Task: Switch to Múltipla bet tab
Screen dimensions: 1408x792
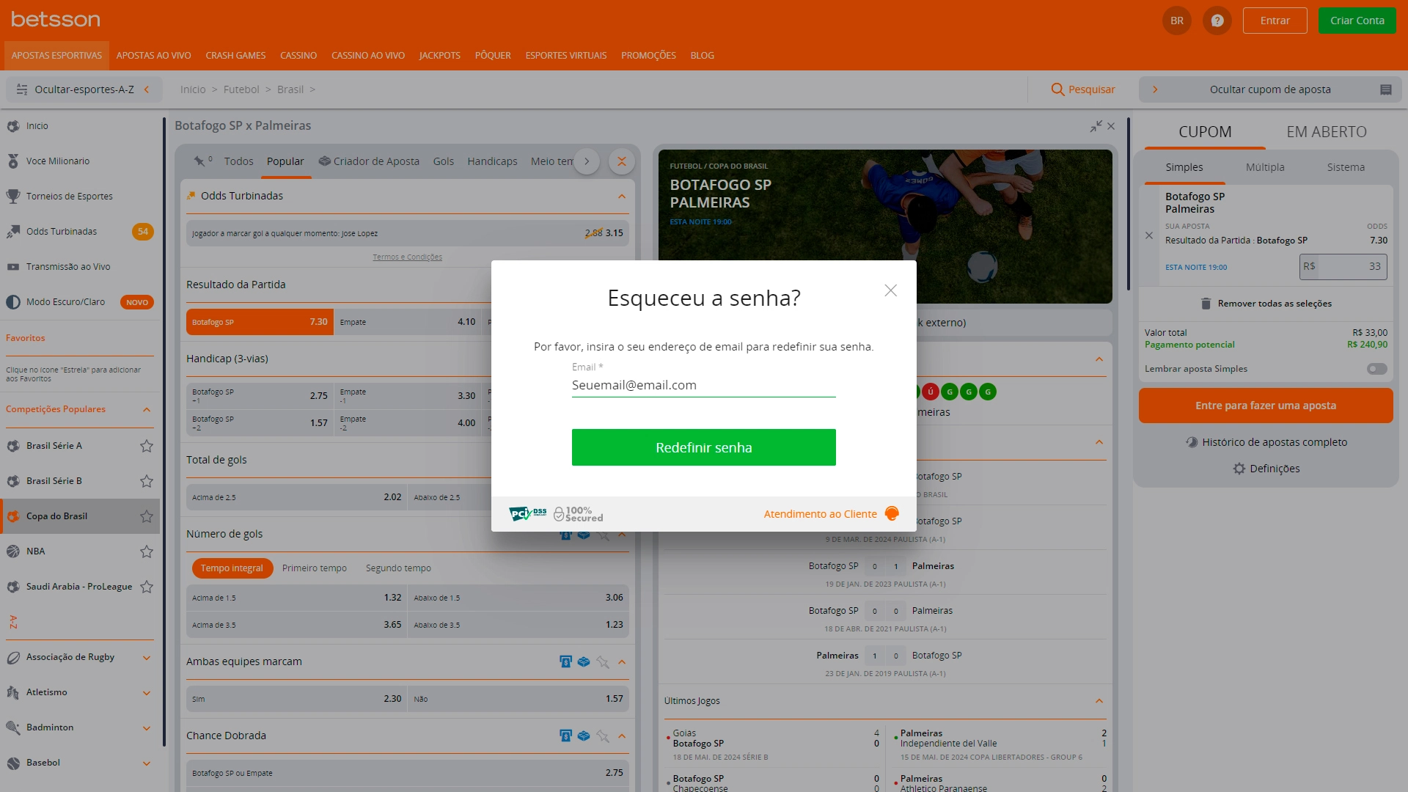Action: pos(1265,167)
